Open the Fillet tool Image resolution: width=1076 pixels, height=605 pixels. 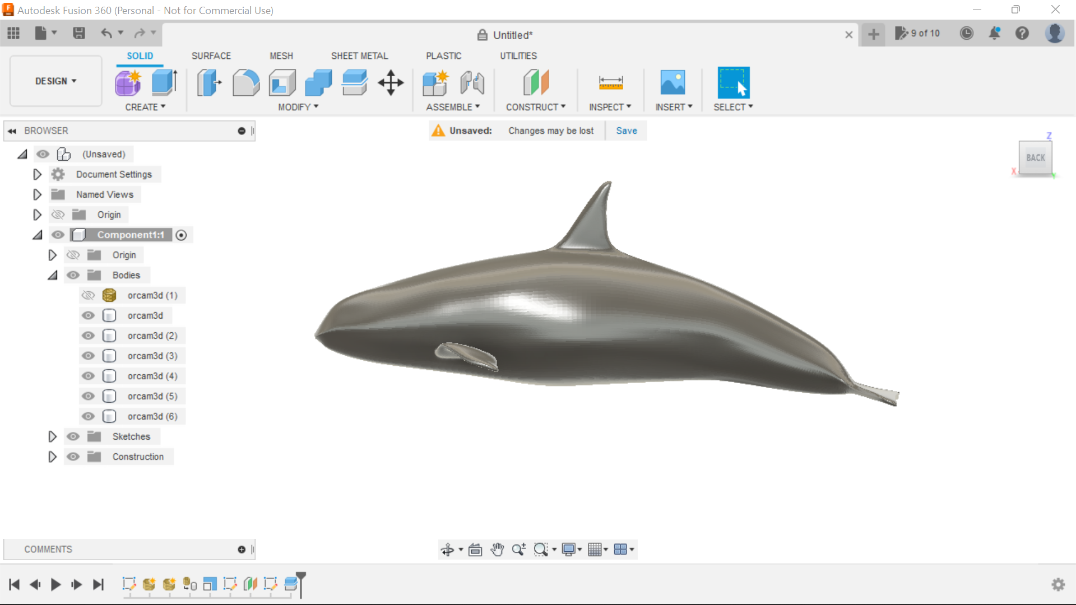[x=246, y=82]
